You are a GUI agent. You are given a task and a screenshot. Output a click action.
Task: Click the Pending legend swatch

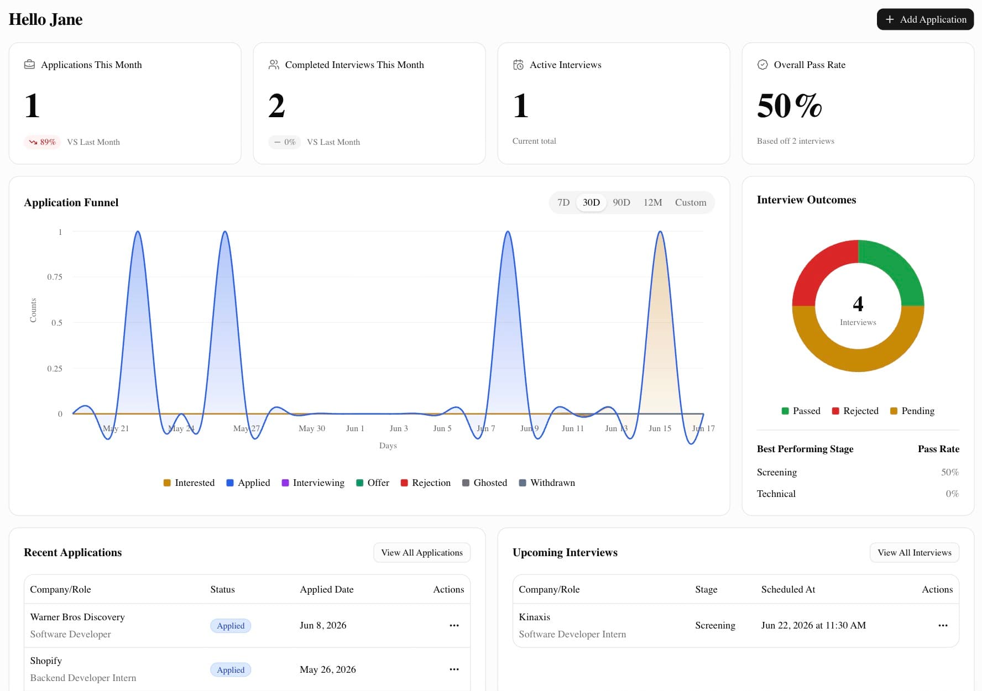894,411
